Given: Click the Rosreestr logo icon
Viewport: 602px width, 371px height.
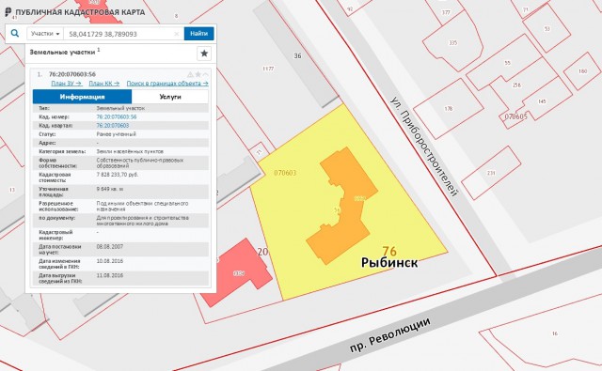Looking at the screenshot, I should coord(8,12).
